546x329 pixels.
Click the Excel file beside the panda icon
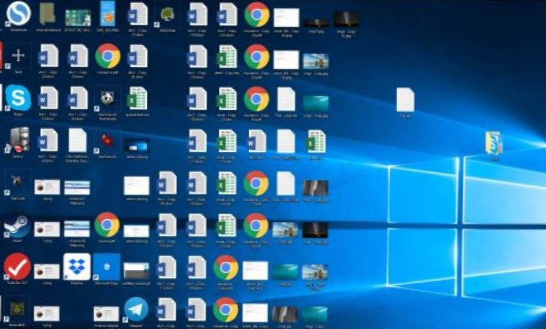[x=137, y=99]
